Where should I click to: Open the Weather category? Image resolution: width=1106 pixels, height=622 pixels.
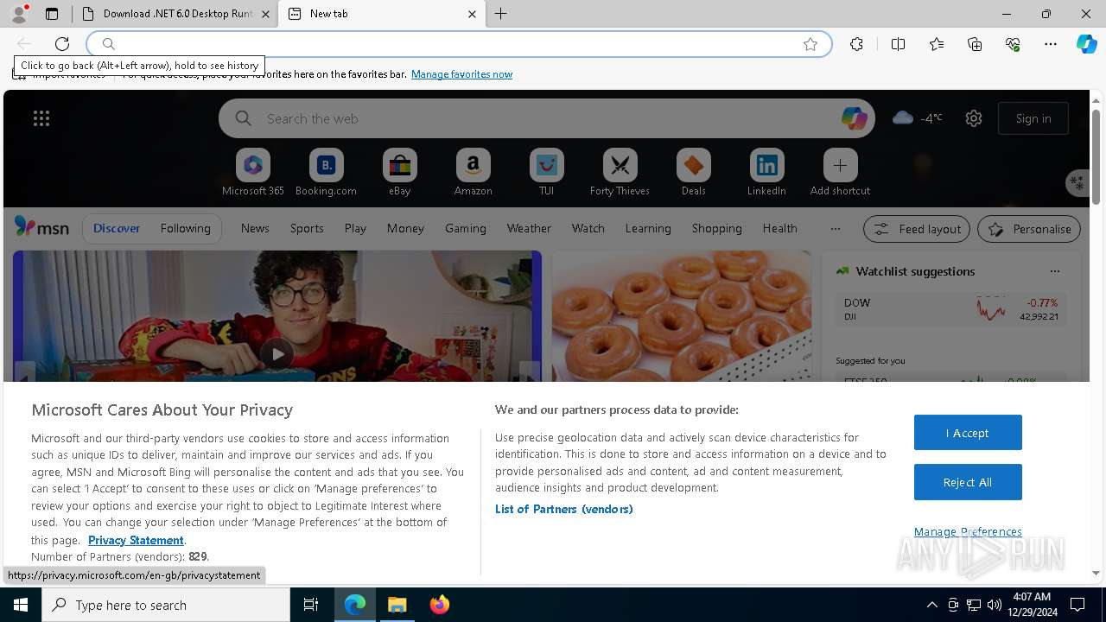click(x=529, y=228)
